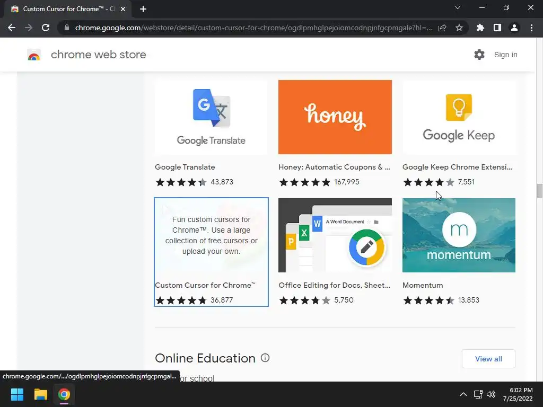This screenshot has width=543, height=407.
Task: Open the Chrome profile avatar menu
Action: (x=514, y=28)
